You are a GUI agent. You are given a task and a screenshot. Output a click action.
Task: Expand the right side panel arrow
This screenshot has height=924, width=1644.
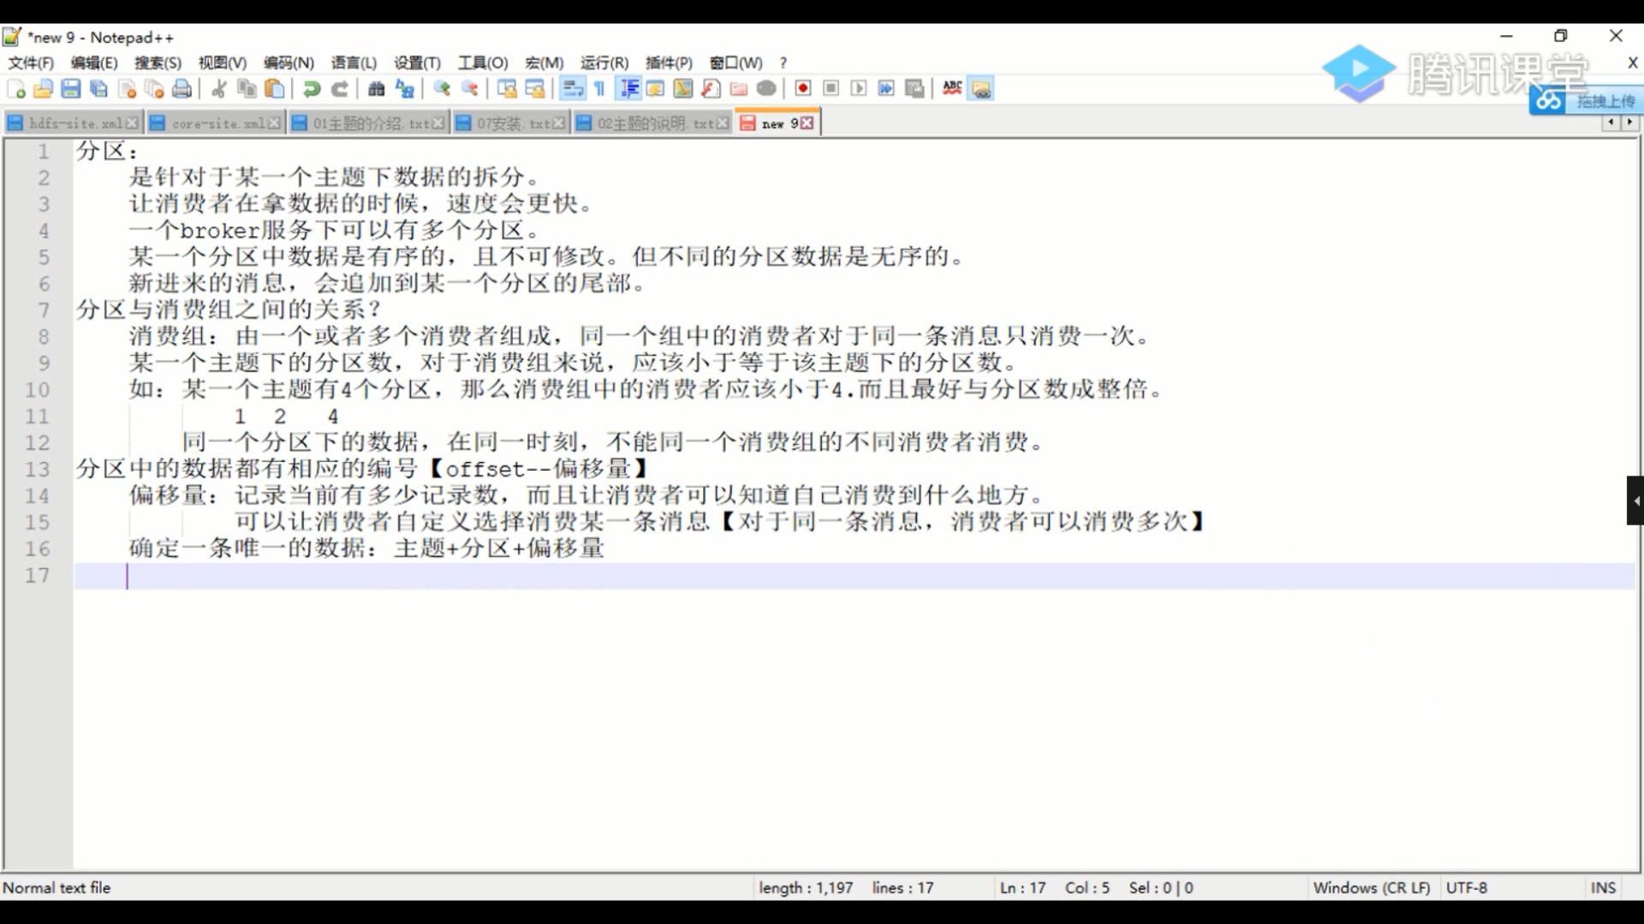[1635, 500]
